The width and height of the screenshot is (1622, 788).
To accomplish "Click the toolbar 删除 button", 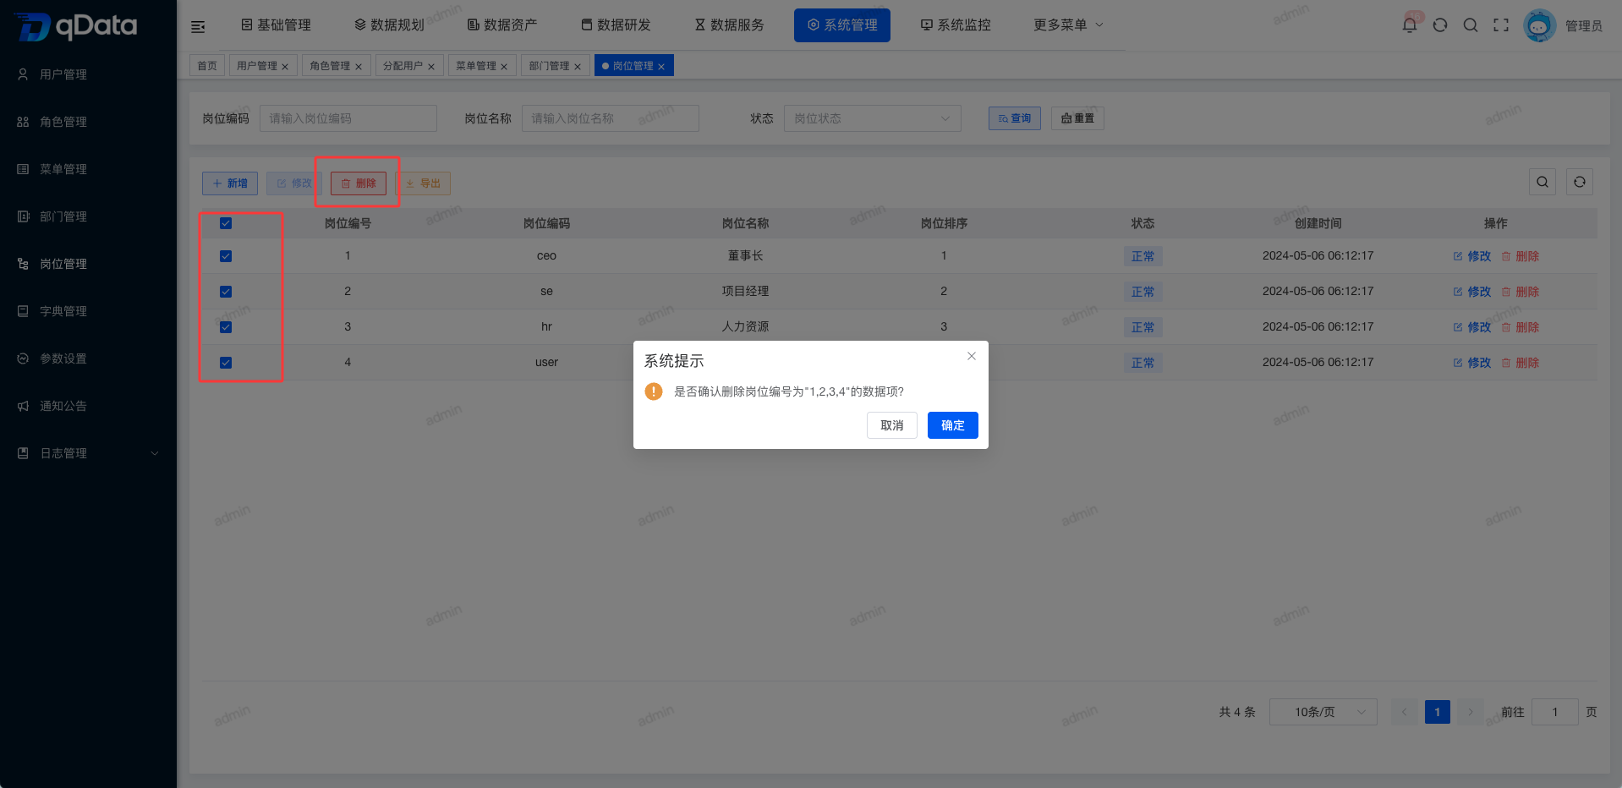I will pyautogui.click(x=359, y=183).
